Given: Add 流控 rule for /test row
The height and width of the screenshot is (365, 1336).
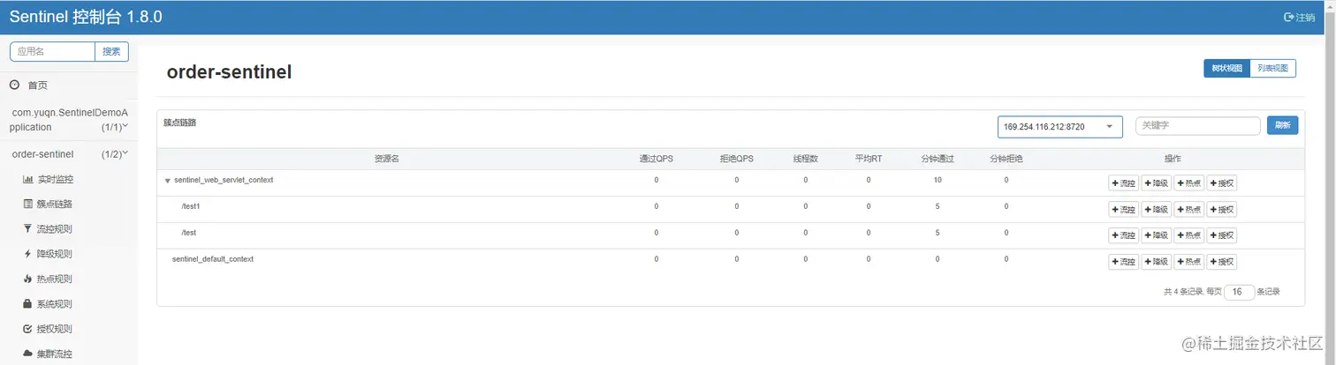Looking at the screenshot, I should tap(1123, 235).
